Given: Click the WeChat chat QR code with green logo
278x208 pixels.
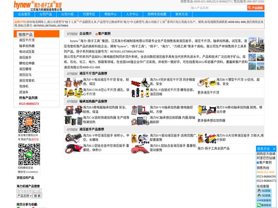Looking at the screenshot, I should pos(29,154).
